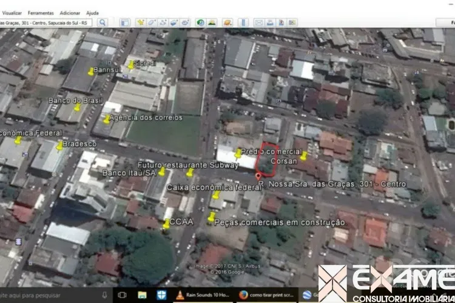Image resolution: width=455 pixels, height=303 pixels.
Task: Open the Ajuda menu
Action: 92,13
